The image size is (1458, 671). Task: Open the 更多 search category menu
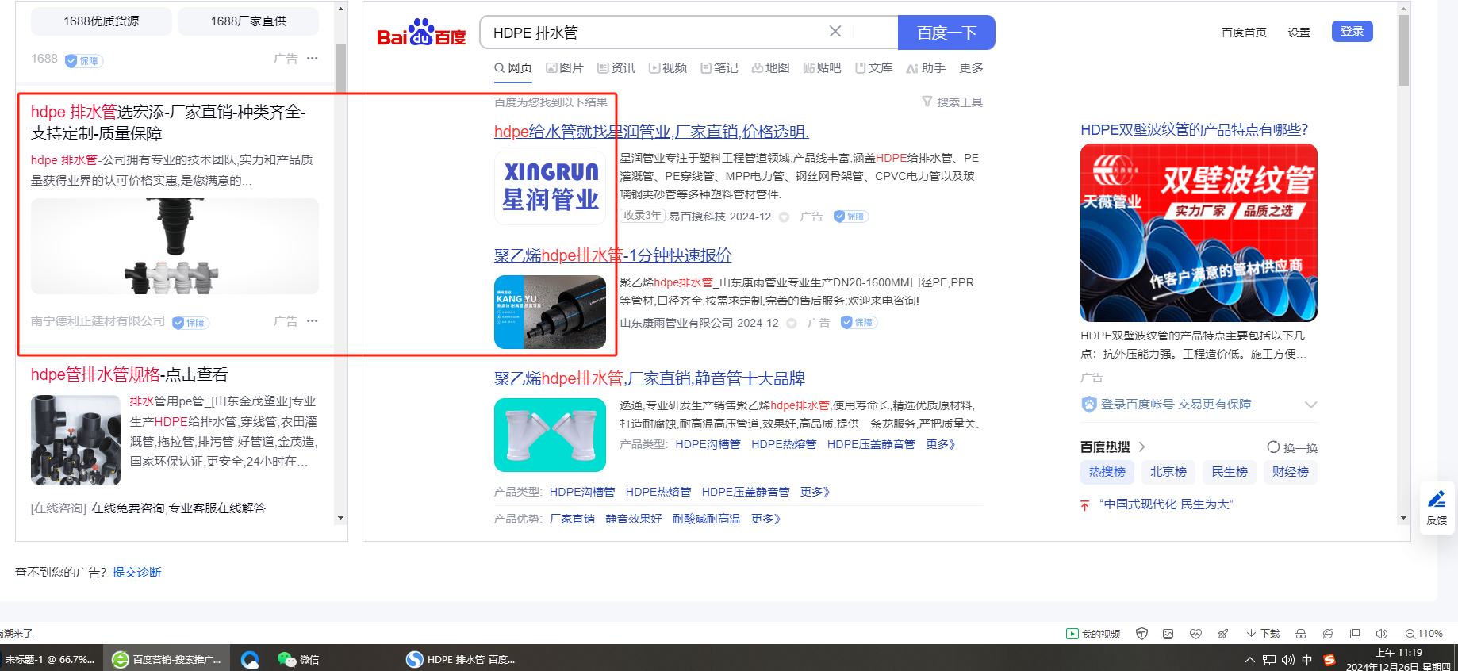click(971, 68)
